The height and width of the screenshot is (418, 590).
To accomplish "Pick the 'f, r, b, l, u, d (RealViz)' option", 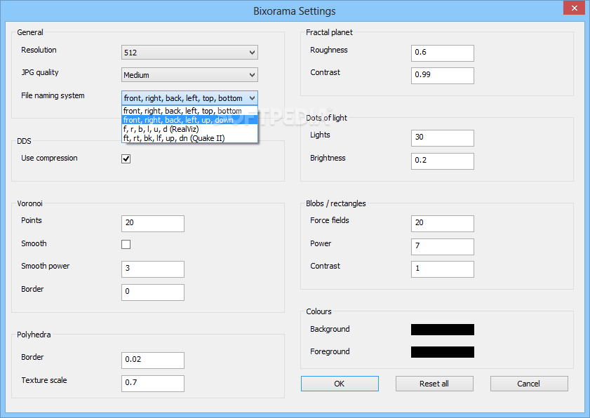I will [189, 129].
